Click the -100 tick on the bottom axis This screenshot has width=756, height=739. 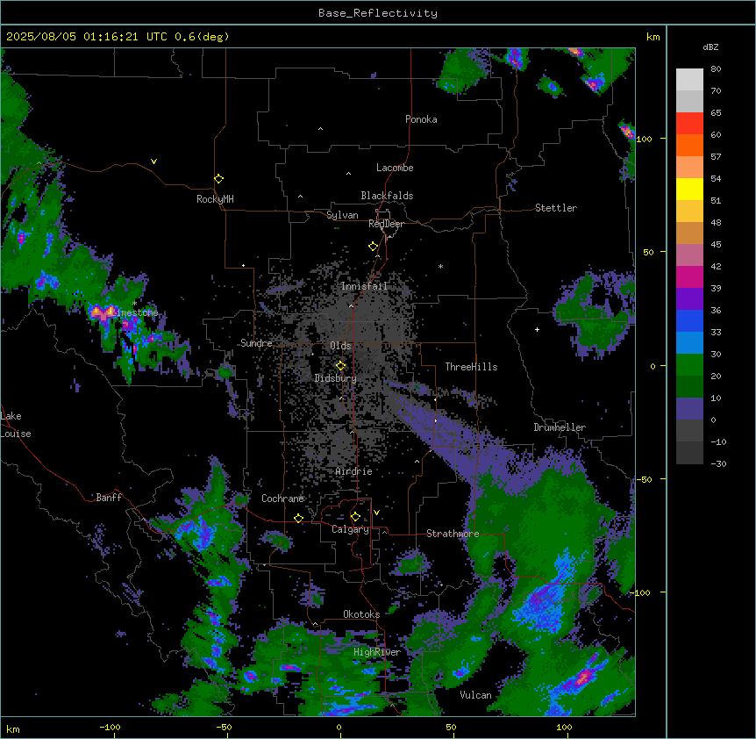point(110,727)
